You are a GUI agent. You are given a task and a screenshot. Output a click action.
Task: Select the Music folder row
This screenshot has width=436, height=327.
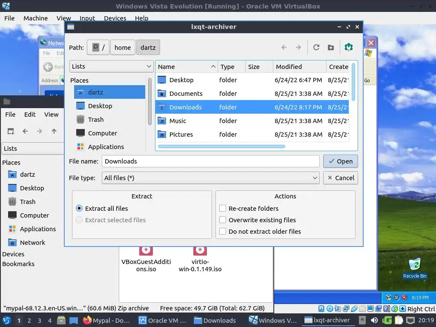coord(252,121)
